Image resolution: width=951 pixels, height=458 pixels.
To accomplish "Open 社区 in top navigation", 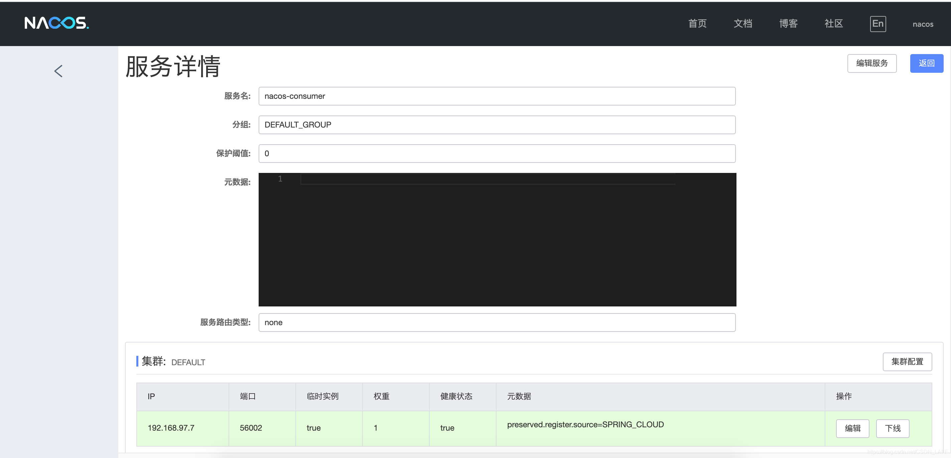I will 834,24.
